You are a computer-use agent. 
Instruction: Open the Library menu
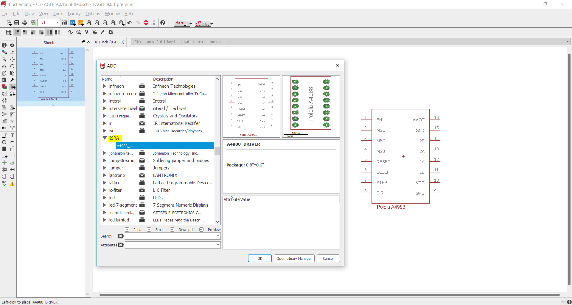pyautogui.click(x=74, y=14)
